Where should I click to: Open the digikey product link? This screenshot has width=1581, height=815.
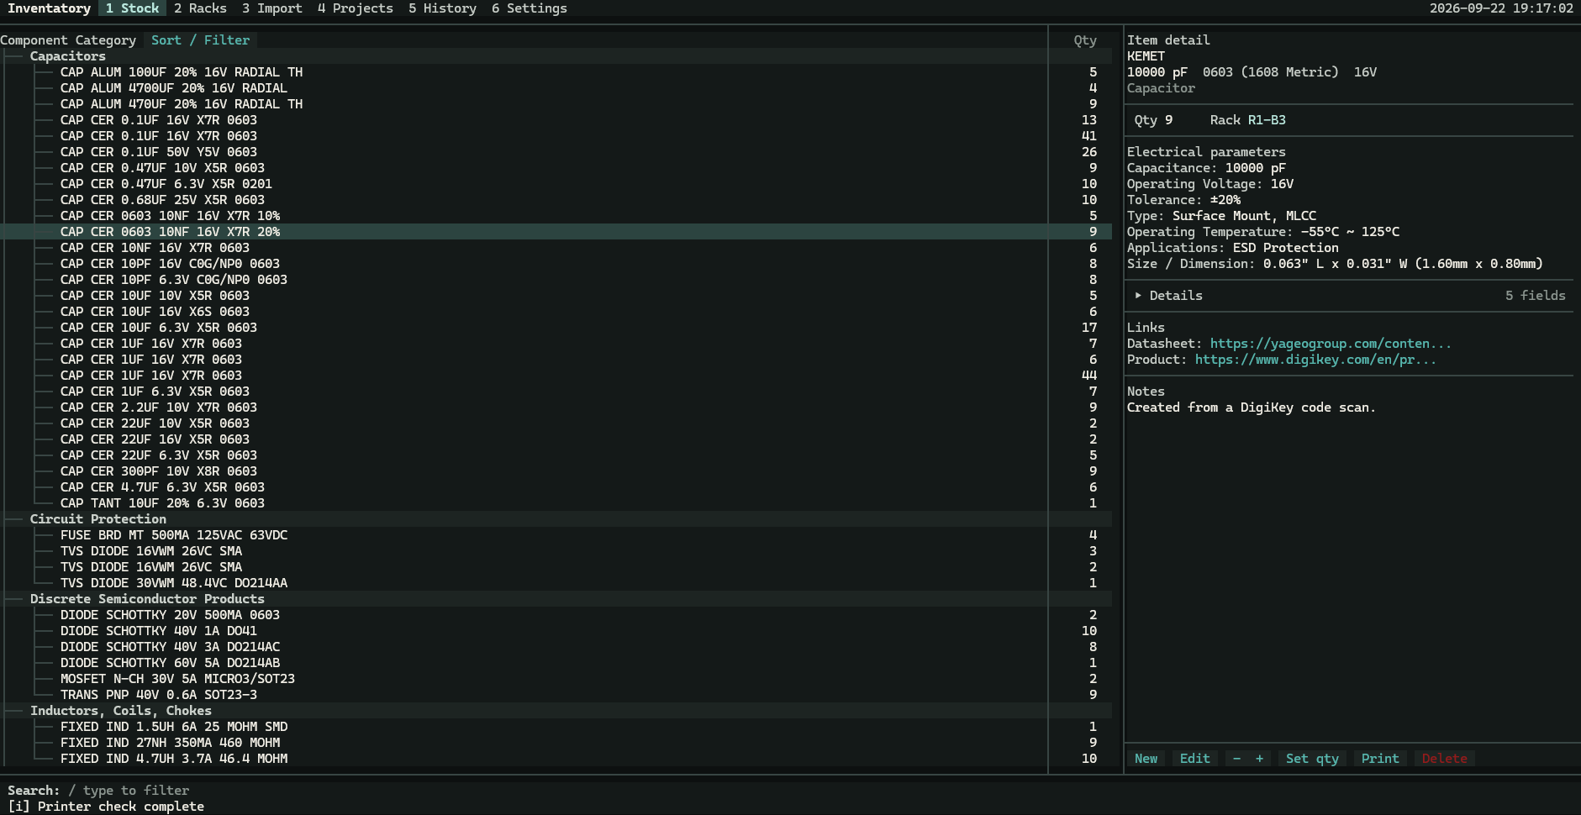click(1315, 360)
